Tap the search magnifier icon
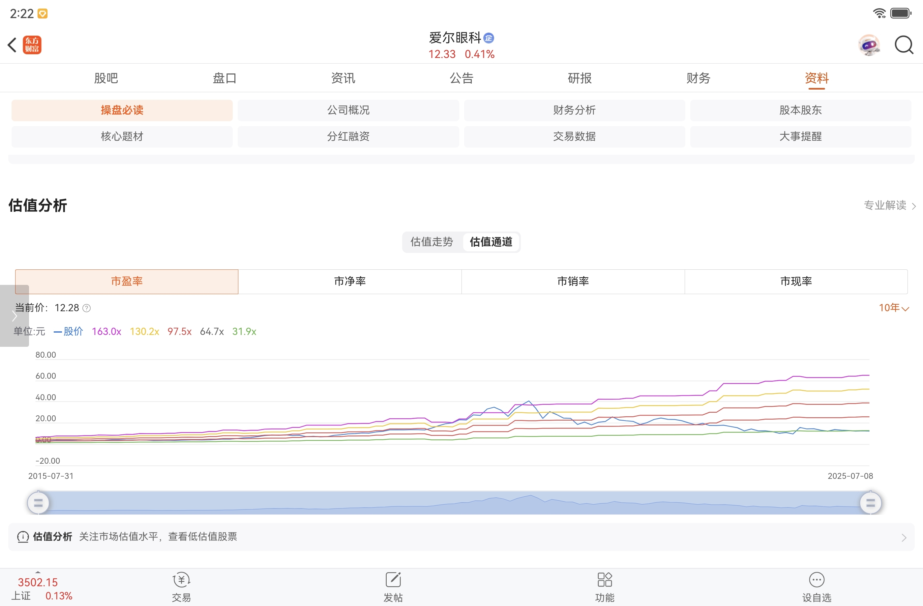923x606 pixels. [904, 45]
